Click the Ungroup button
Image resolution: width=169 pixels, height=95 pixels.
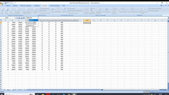(133, 11)
